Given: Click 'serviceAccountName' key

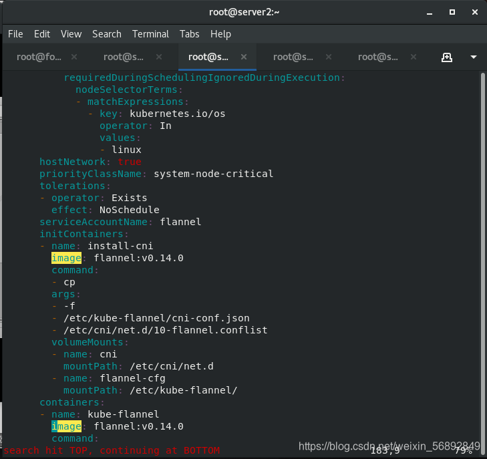Looking at the screenshot, I should pos(94,222).
